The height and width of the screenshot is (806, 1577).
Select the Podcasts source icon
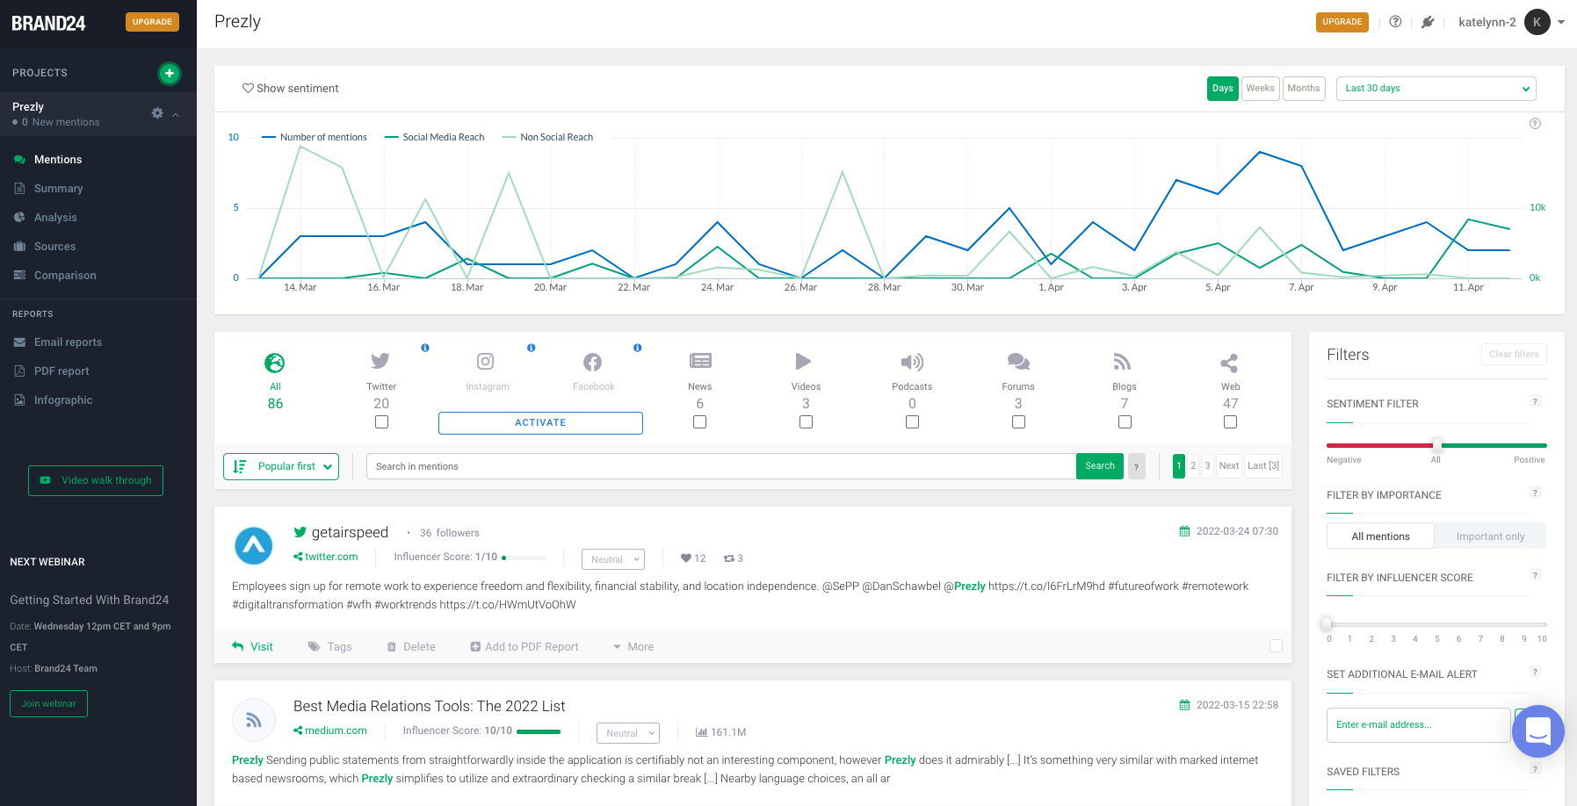pos(912,362)
